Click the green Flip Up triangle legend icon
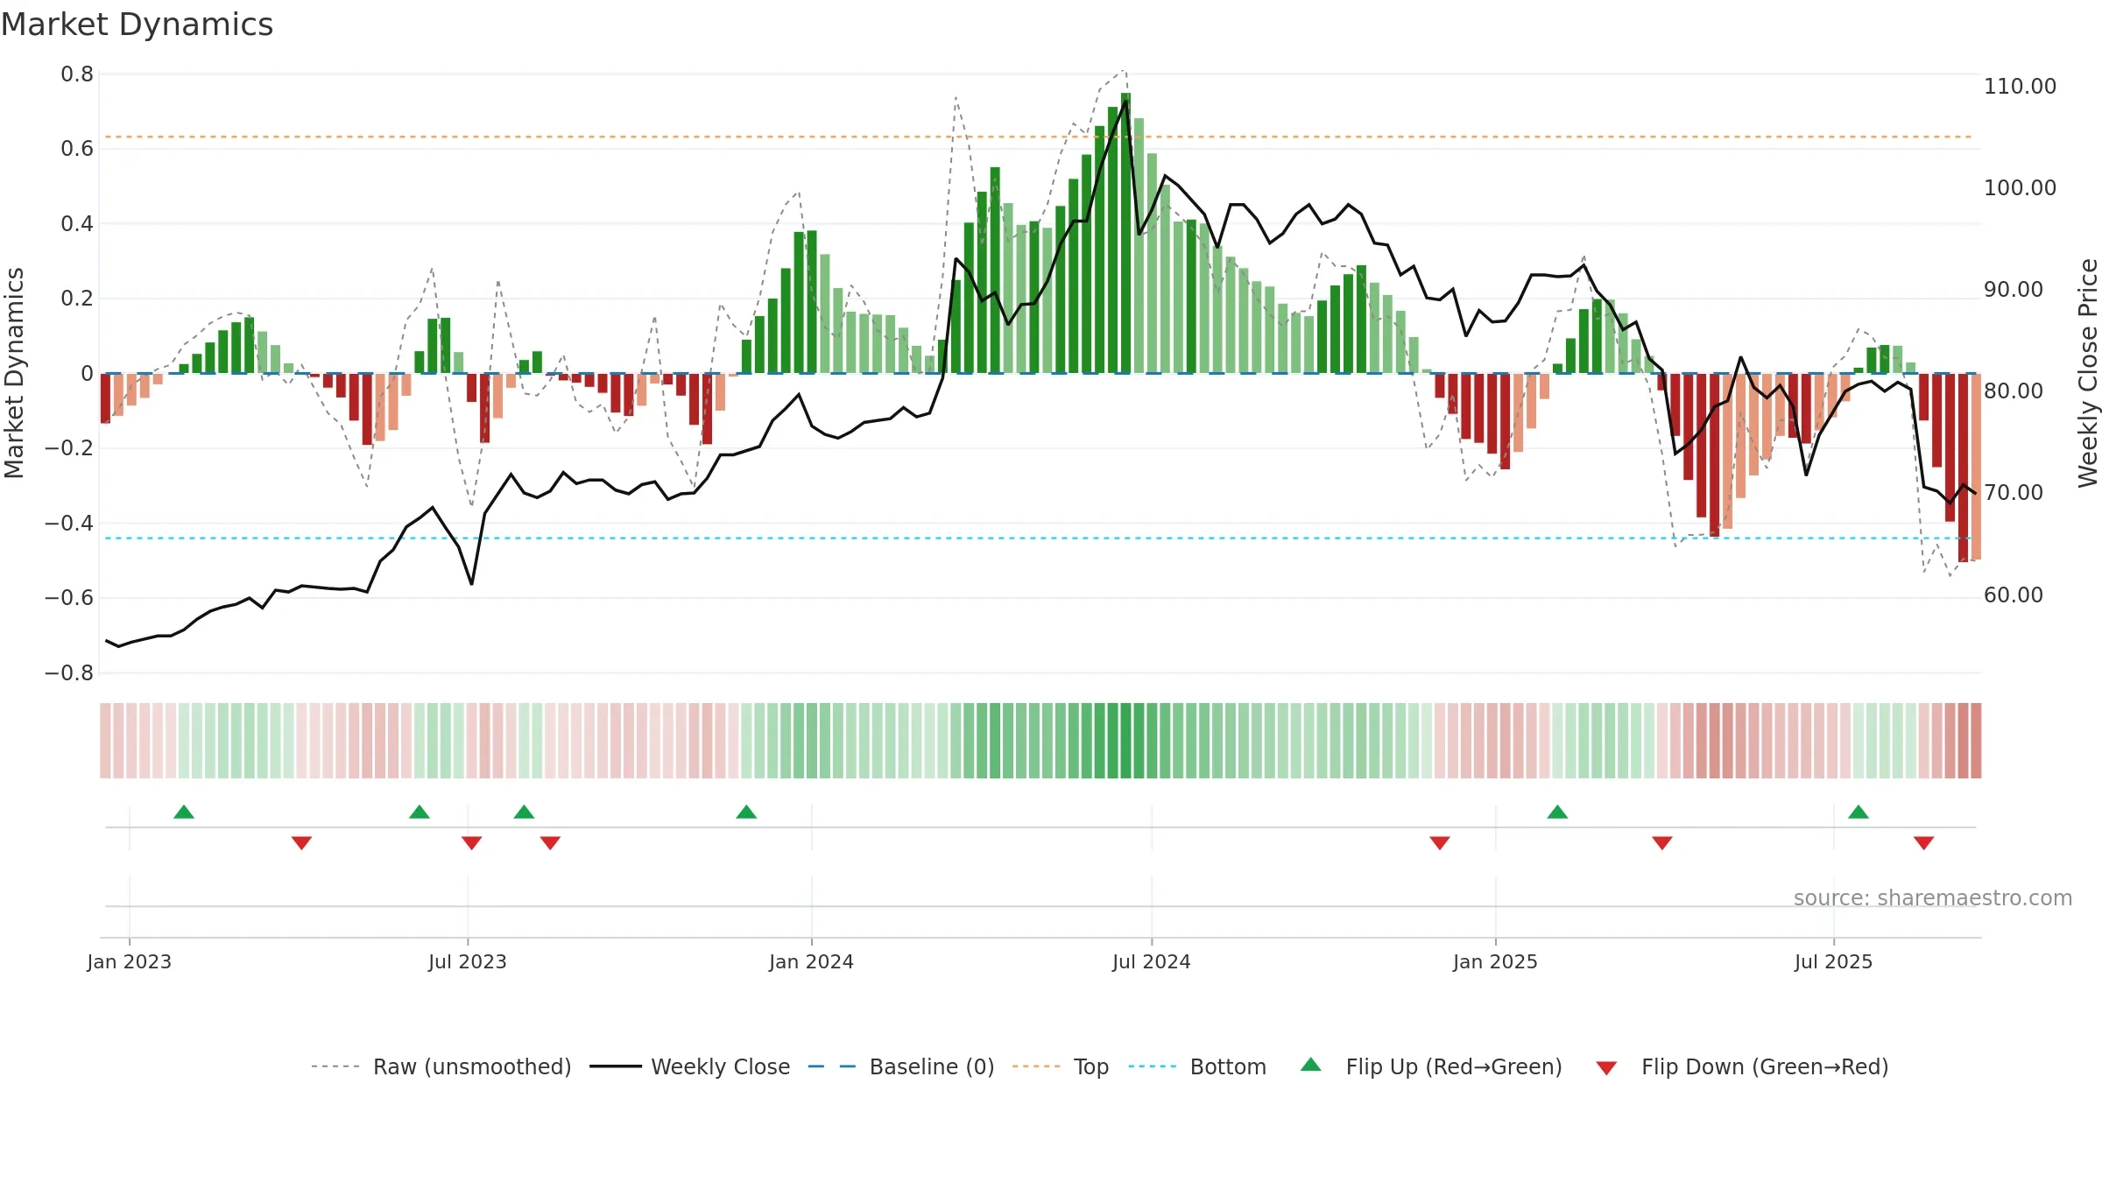This screenshot has height=1182, width=2102. [1311, 1065]
